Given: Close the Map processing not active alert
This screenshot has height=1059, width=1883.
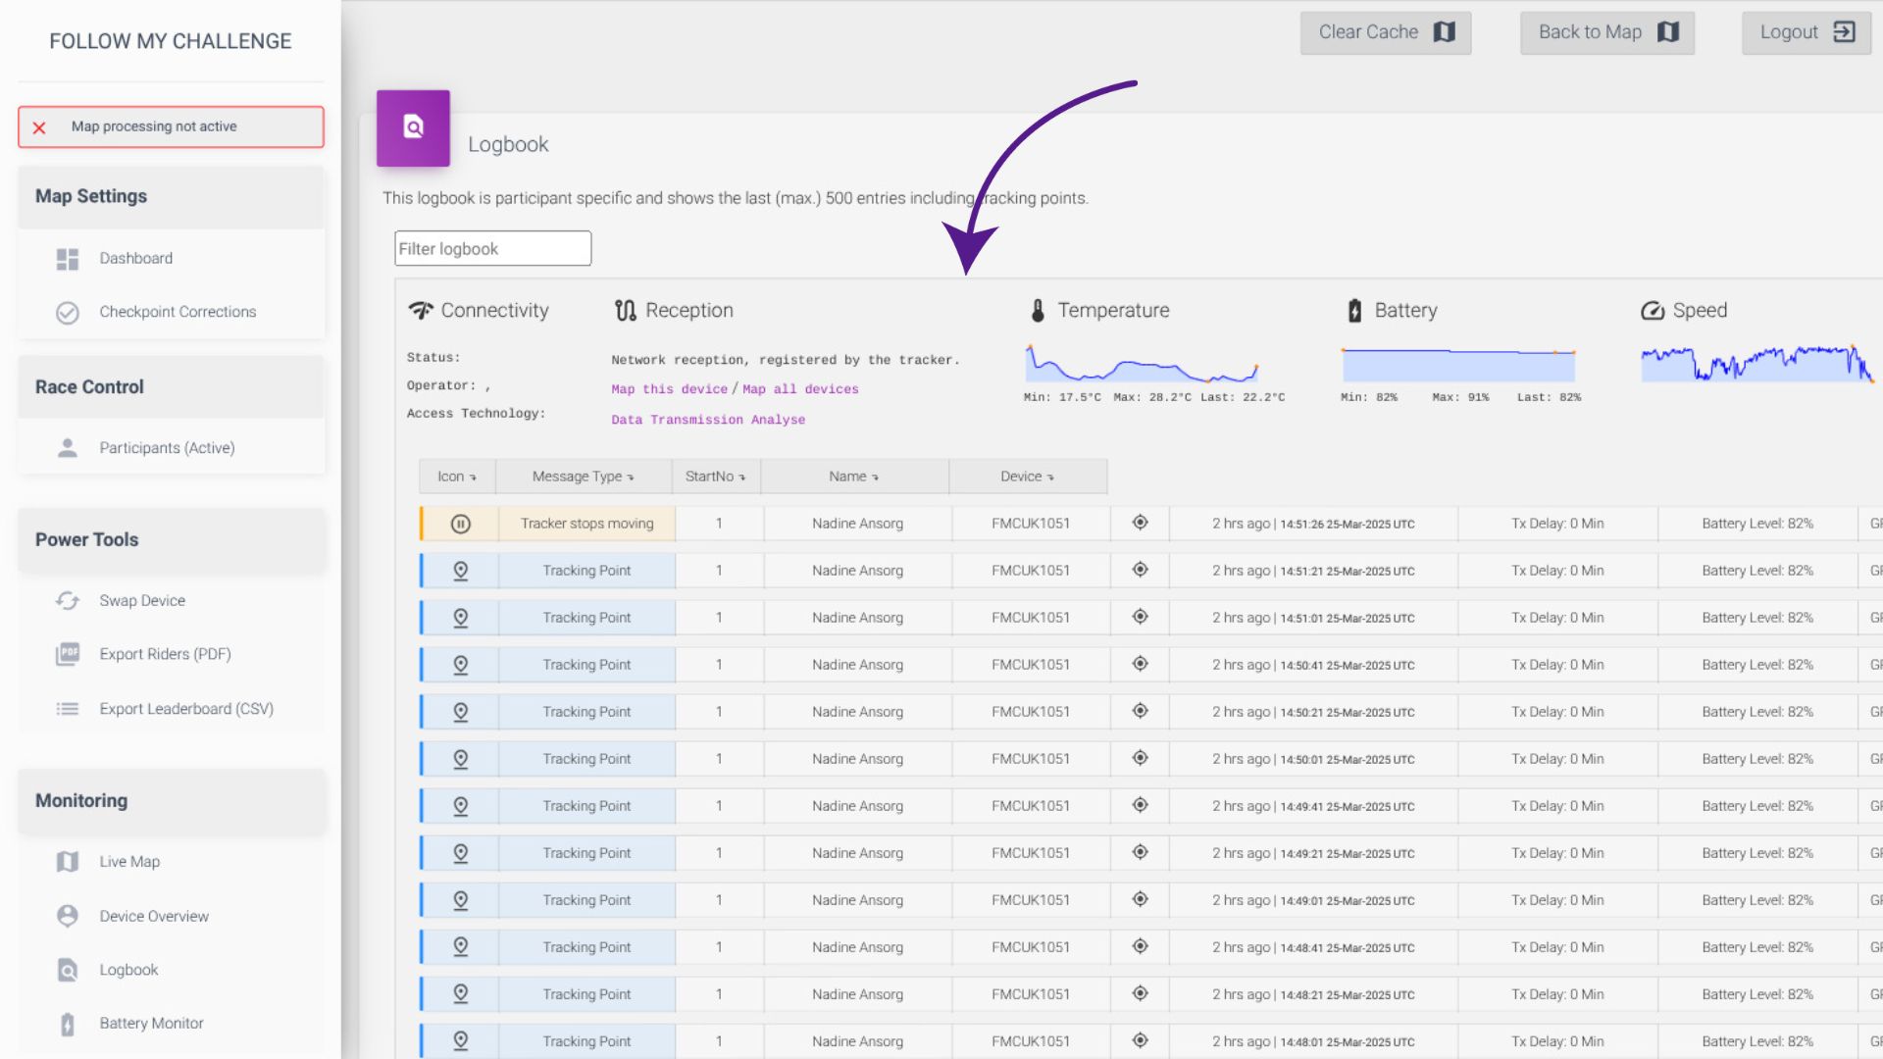Looking at the screenshot, I should [x=39, y=127].
